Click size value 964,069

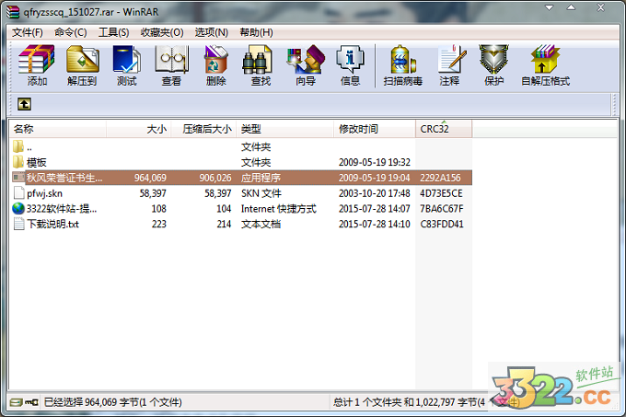click(150, 178)
